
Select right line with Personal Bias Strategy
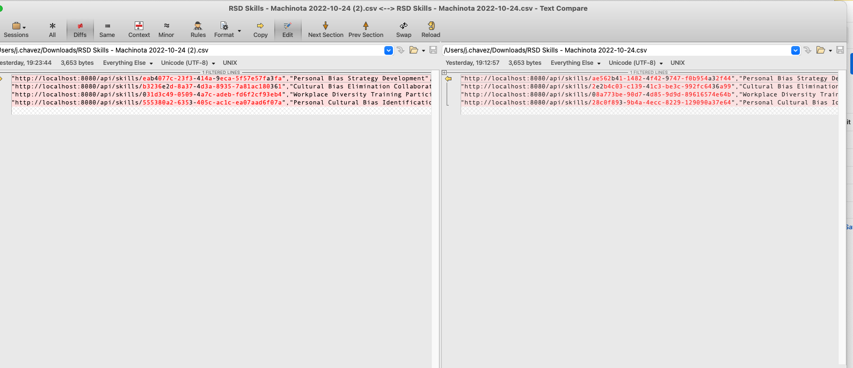point(650,78)
